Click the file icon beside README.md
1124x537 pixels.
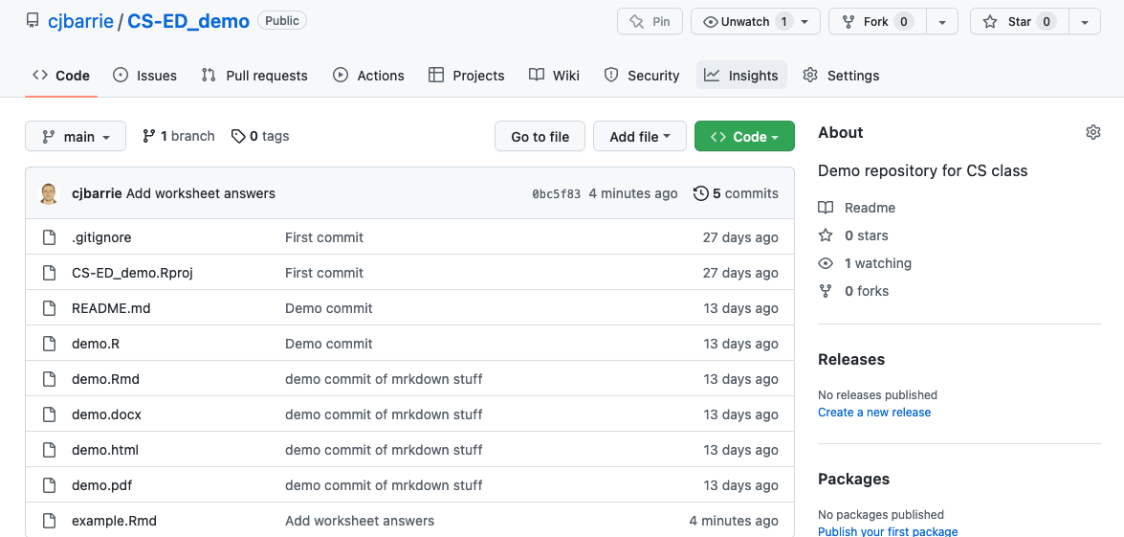point(49,308)
